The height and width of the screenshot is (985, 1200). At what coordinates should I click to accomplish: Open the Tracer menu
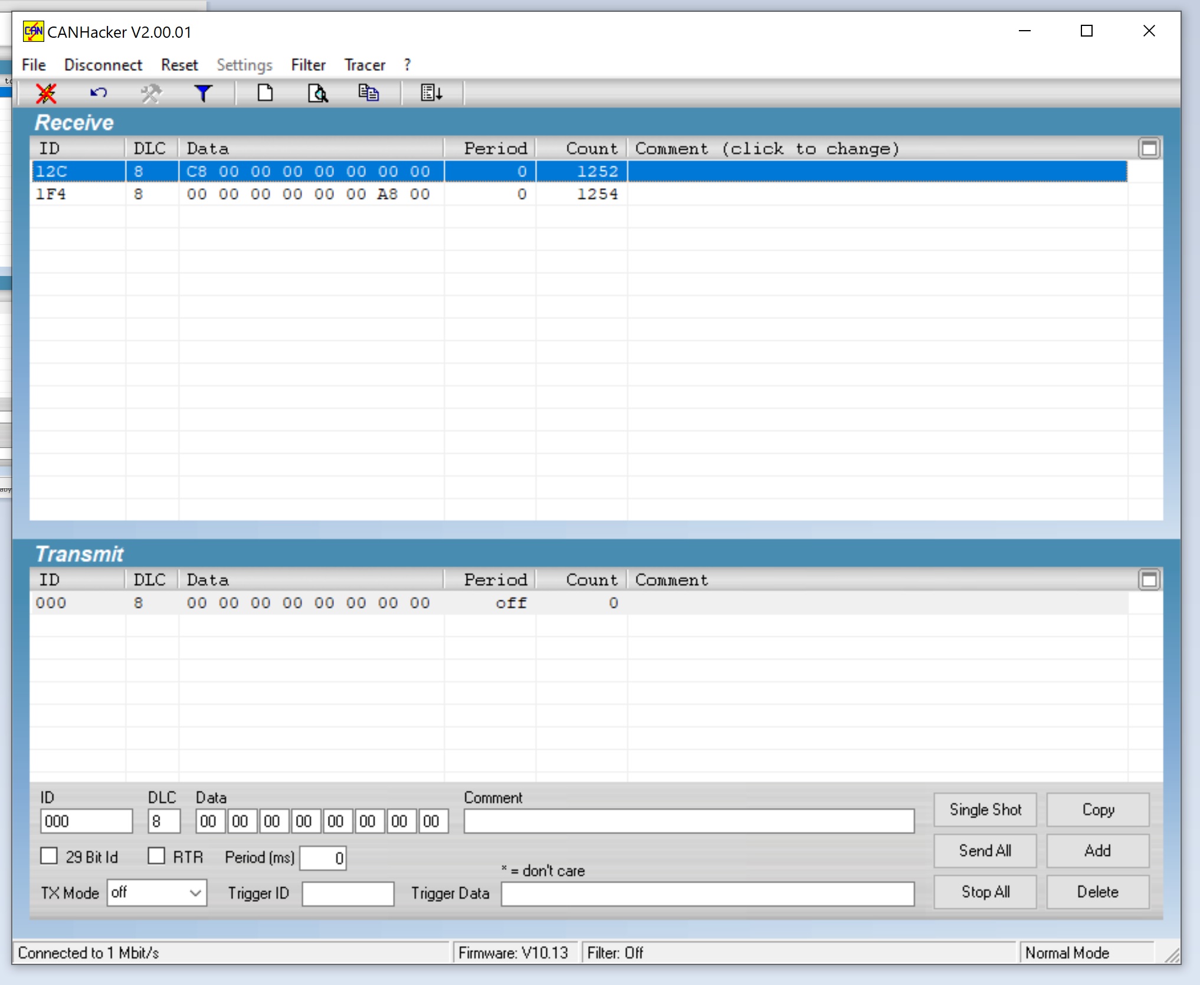pyautogui.click(x=365, y=65)
